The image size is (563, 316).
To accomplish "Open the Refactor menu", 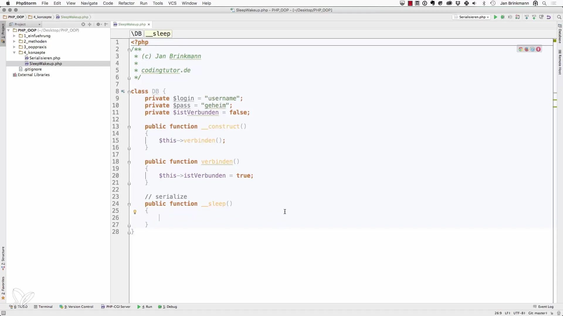I will pos(126,3).
